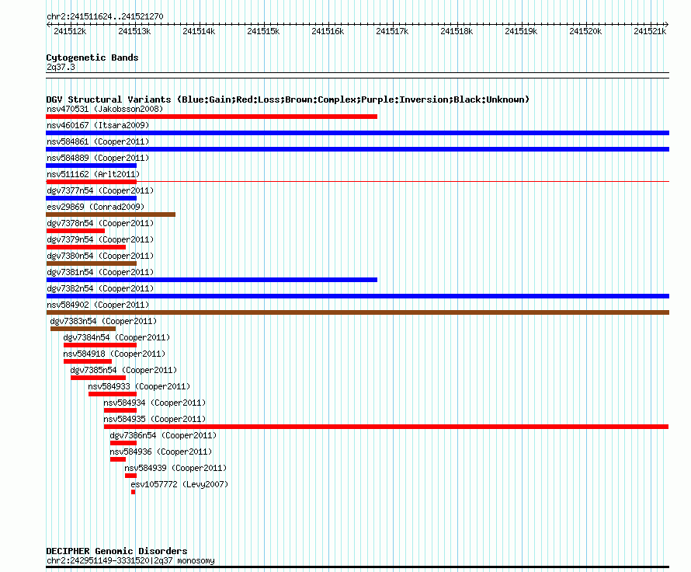The image size is (691, 572).
Task: Click the nsv584861 (Cooper2011) label
Action: point(98,141)
